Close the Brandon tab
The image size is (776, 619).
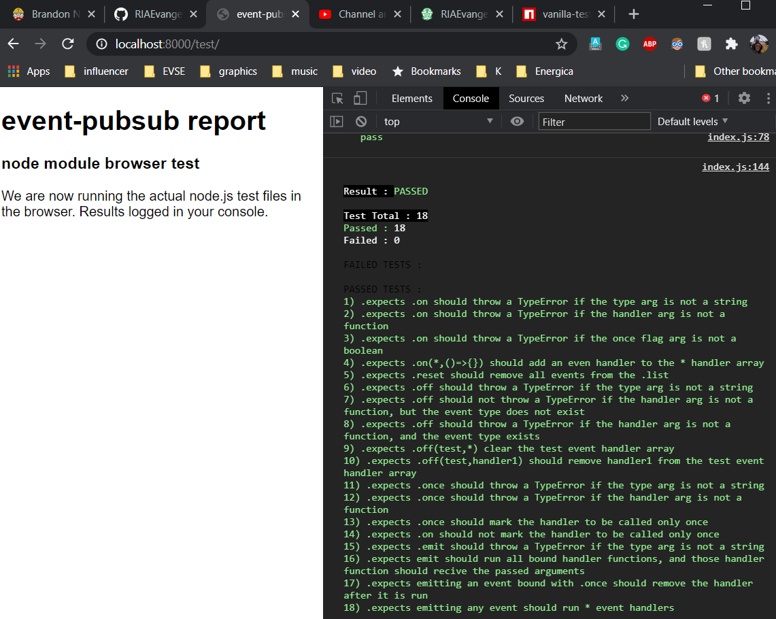point(92,14)
